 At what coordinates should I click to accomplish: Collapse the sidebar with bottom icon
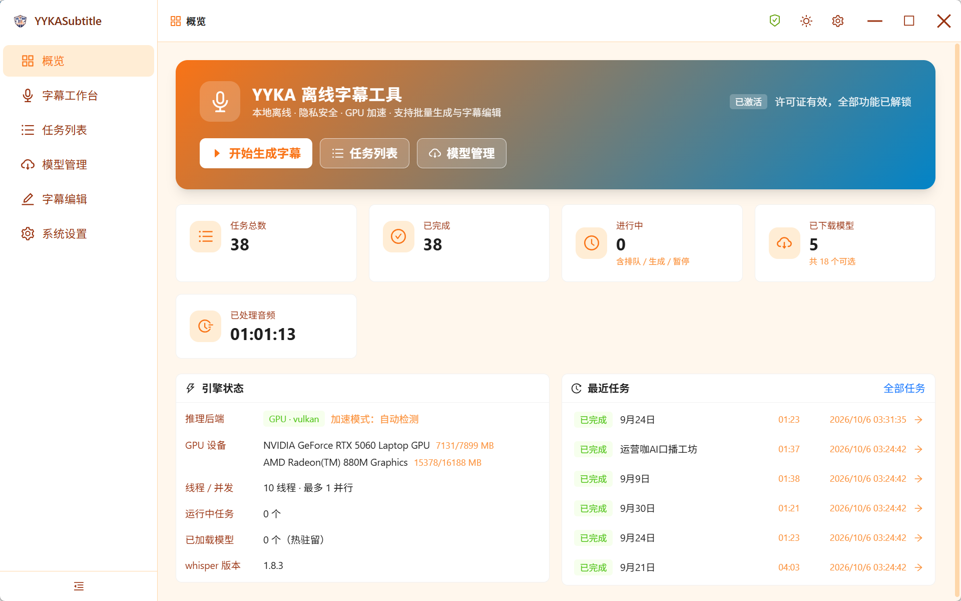(x=79, y=586)
